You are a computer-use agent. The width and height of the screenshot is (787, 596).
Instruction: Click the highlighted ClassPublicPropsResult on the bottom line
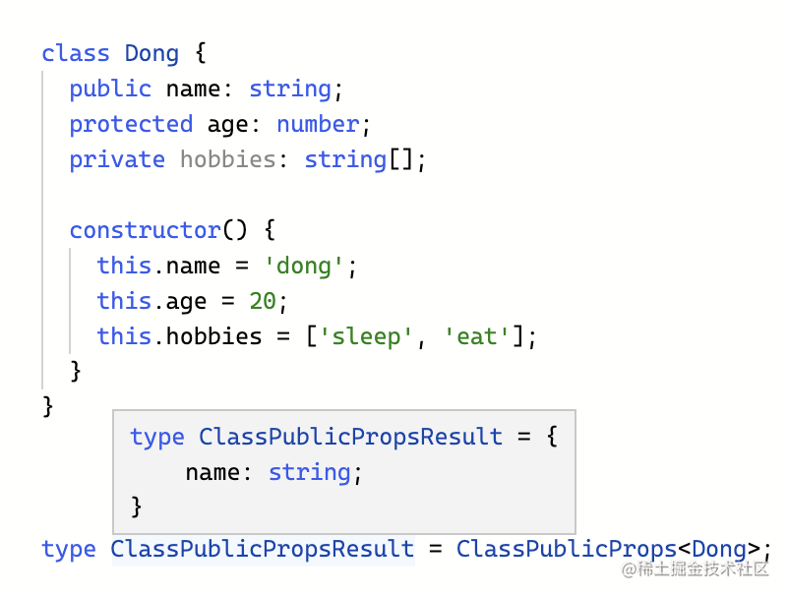tap(262, 549)
